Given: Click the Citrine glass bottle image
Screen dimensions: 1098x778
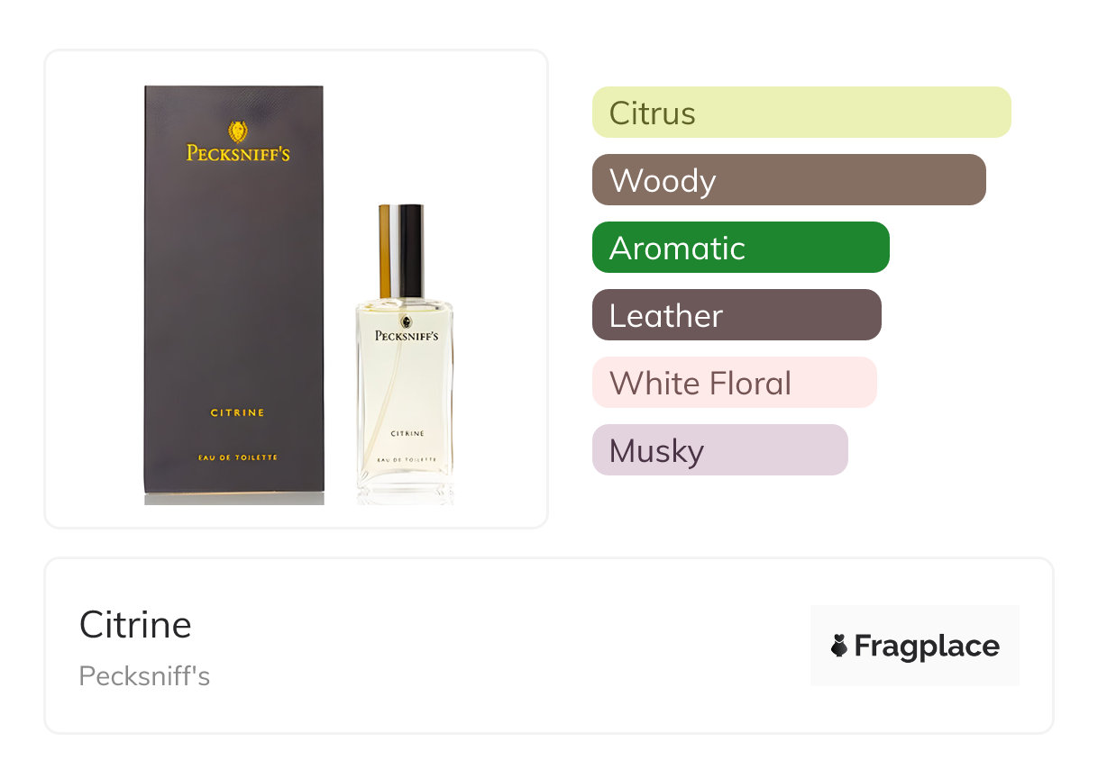Looking at the screenshot, I should click(405, 354).
